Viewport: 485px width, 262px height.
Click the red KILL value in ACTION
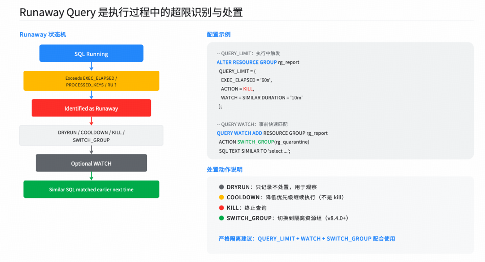coord(248,89)
